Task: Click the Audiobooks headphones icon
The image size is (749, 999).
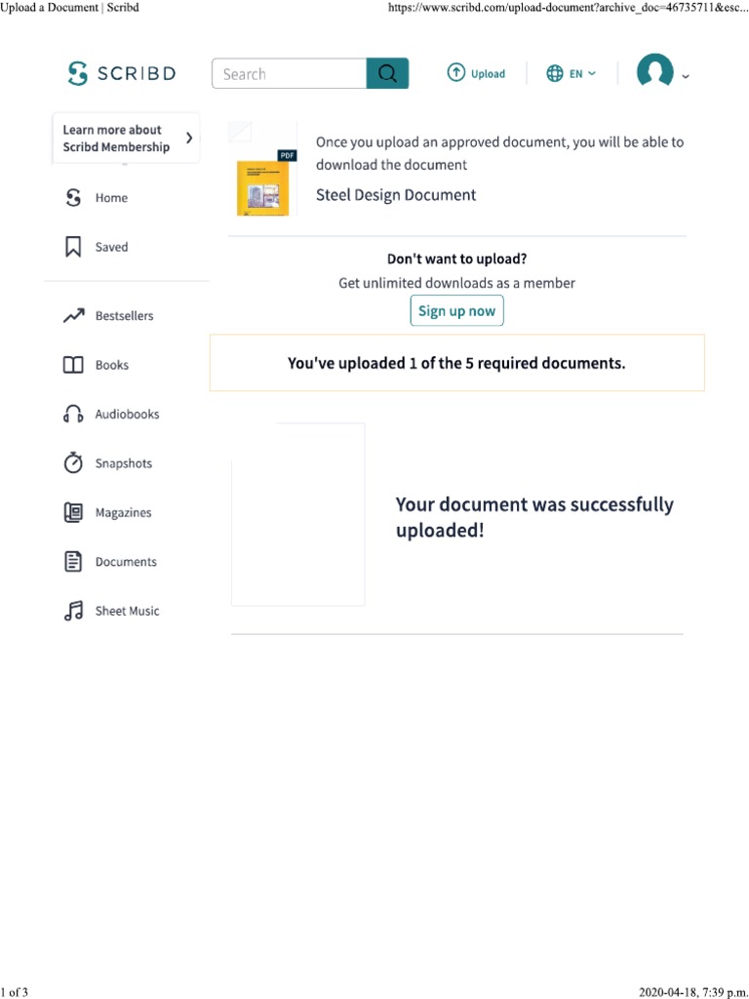Action: (73, 415)
